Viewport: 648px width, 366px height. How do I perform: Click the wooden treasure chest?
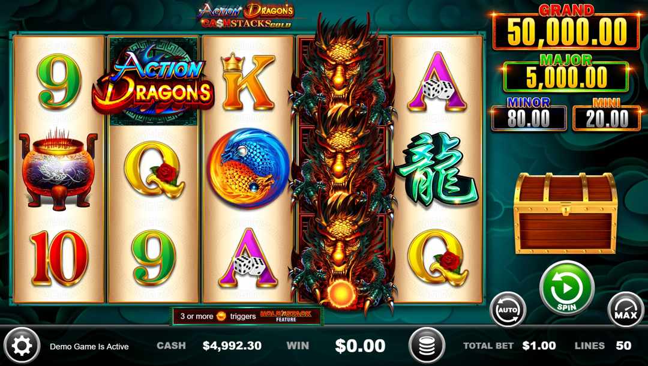[566, 213]
